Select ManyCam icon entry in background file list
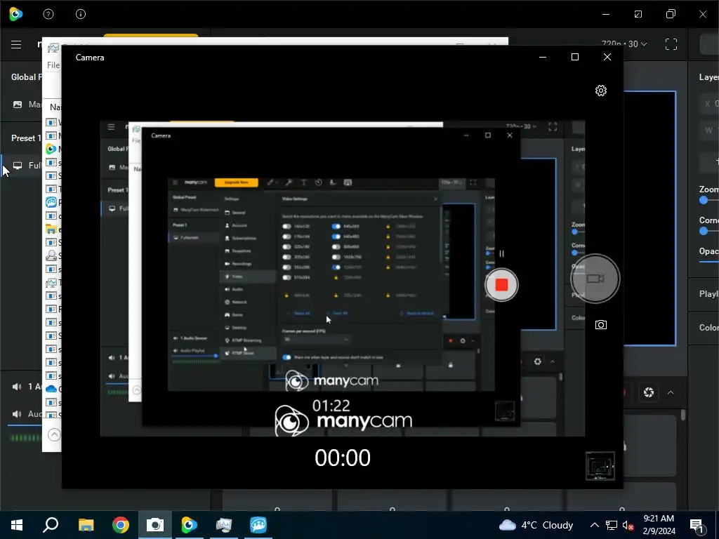 (51, 149)
